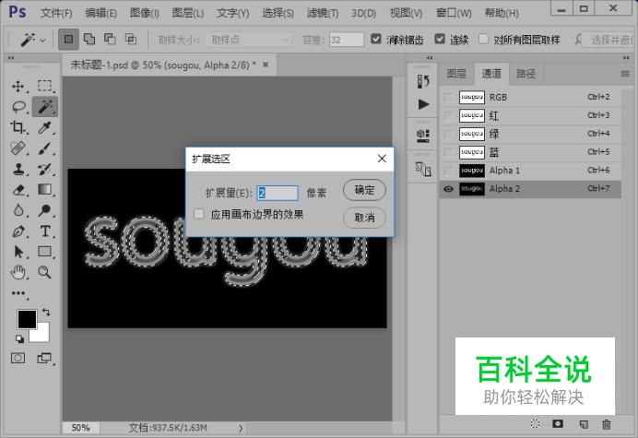The height and width of the screenshot is (438, 638).
Task: Close the 扩展选区 dialog
Action: coord(382,159)
